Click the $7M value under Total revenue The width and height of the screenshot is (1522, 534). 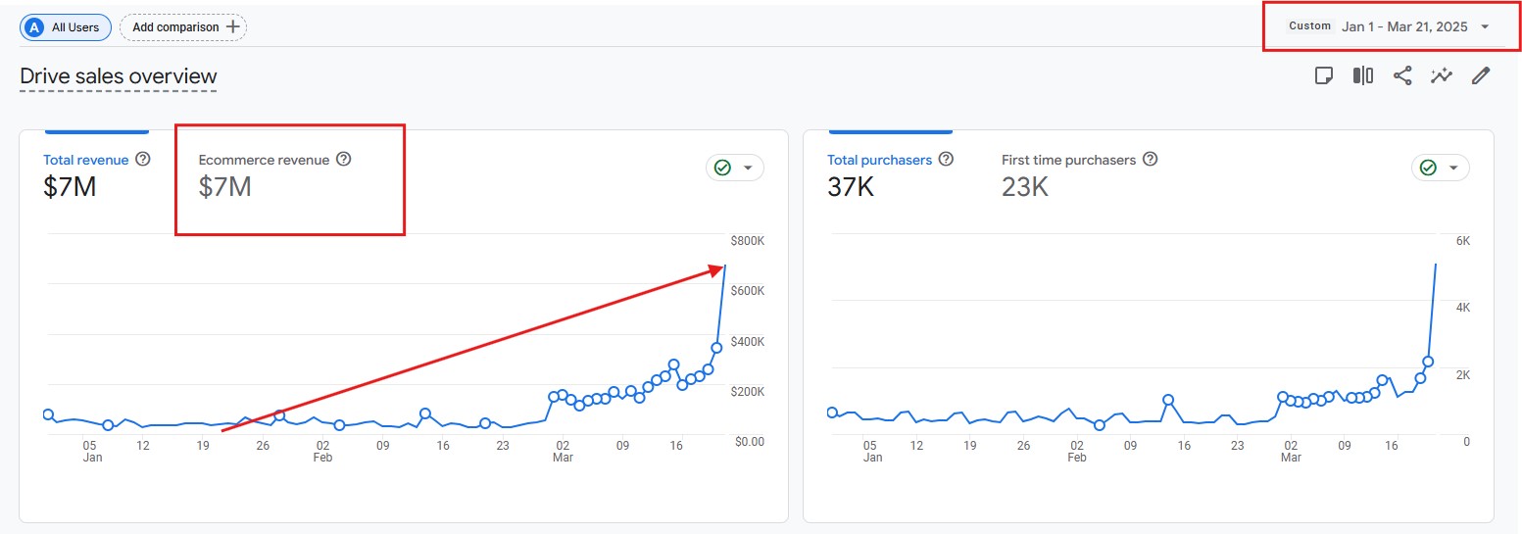[x=70, y=186]
